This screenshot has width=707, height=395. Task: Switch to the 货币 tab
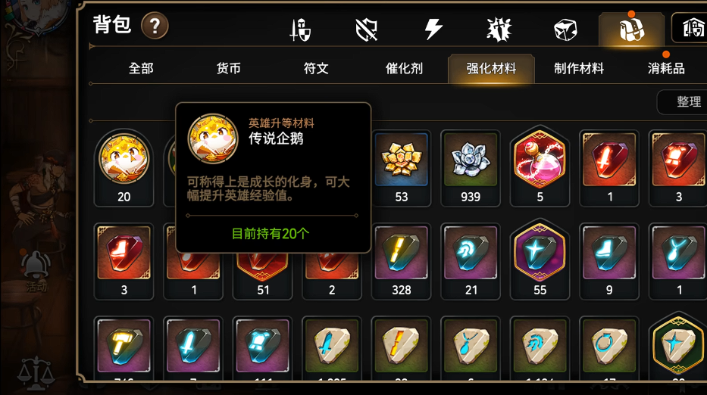point(229,68)
